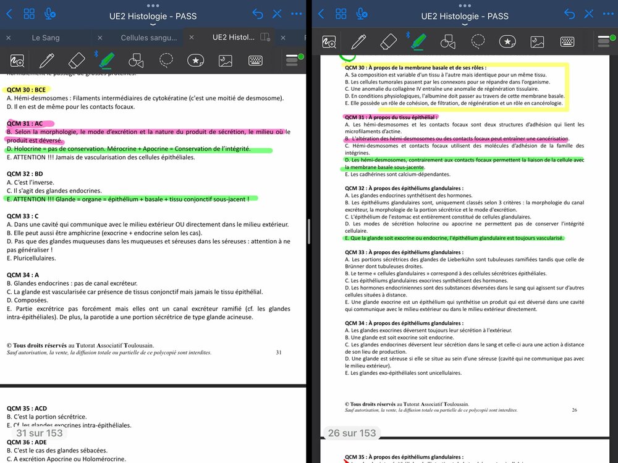Open the multitasking dots above the left pane
This screenshot has width=618, height=463.
click(153, 4)
